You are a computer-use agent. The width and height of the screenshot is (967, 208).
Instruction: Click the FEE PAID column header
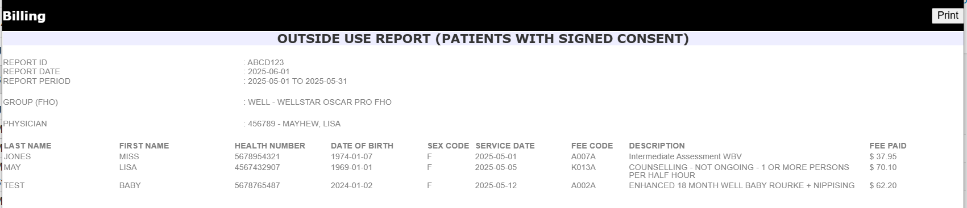pyautogui.click(x=888, y=146)
